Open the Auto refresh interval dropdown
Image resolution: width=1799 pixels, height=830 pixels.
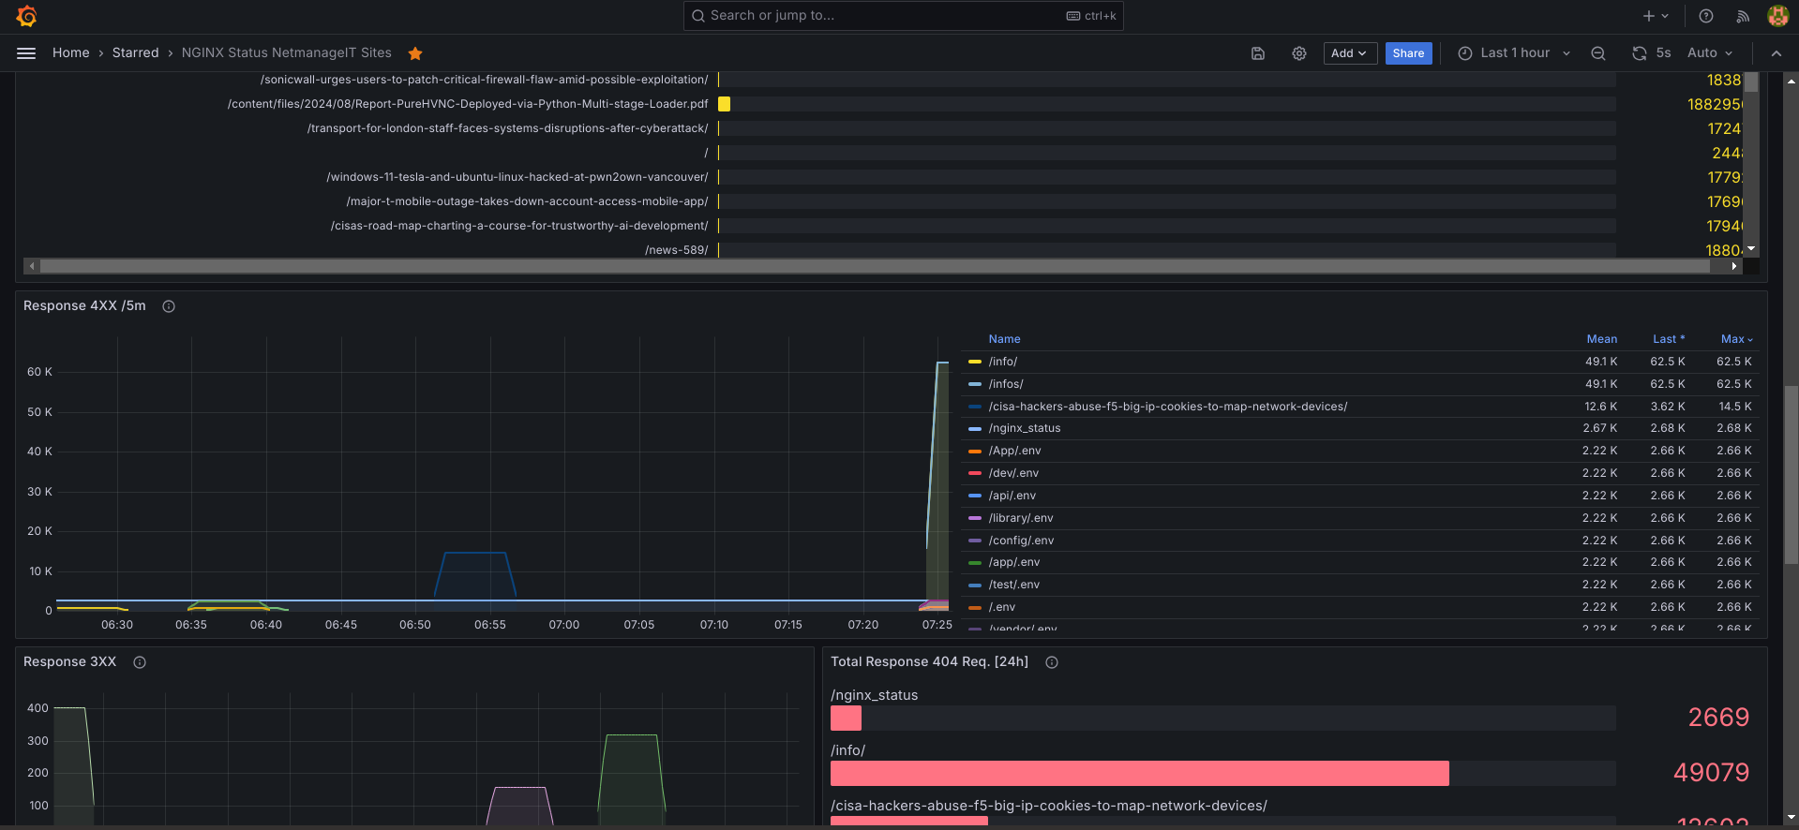[x=1709, y=53]
